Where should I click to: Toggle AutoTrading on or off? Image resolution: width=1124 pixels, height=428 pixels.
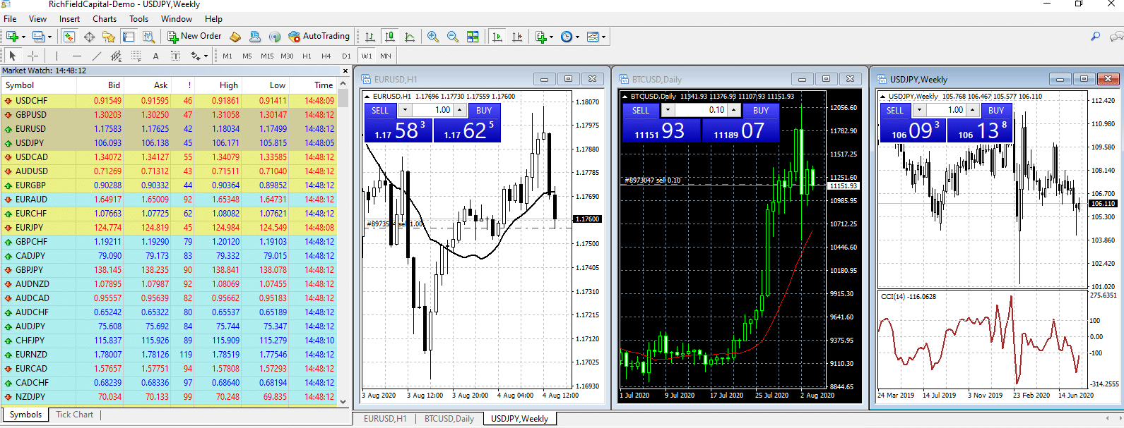[319, 37]
